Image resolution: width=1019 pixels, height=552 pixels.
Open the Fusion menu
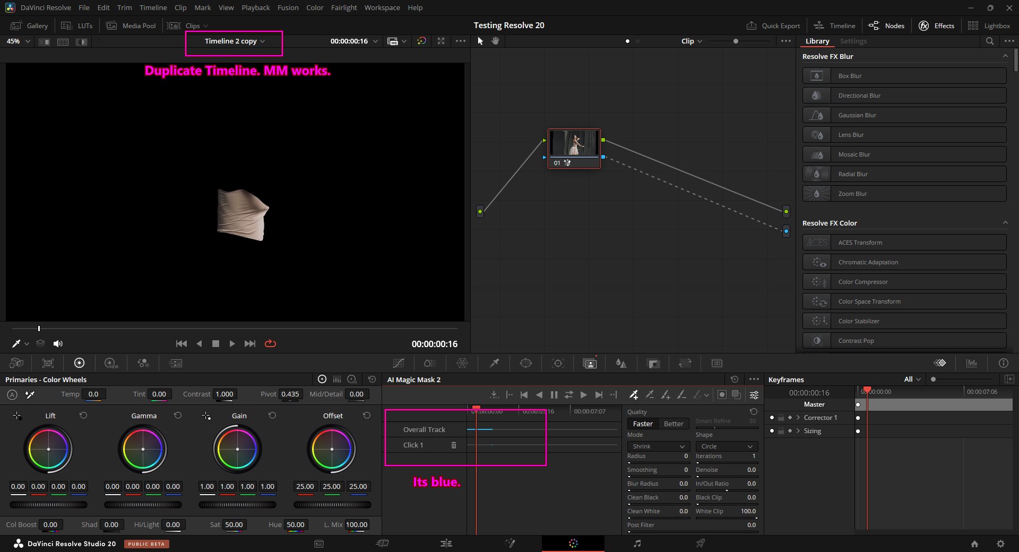click(288, 7)
